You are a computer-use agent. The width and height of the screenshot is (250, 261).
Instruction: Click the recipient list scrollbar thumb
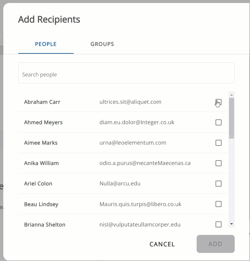[x=231, y=118]
